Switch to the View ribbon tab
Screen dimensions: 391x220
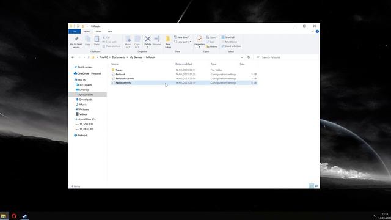[110, 31]
